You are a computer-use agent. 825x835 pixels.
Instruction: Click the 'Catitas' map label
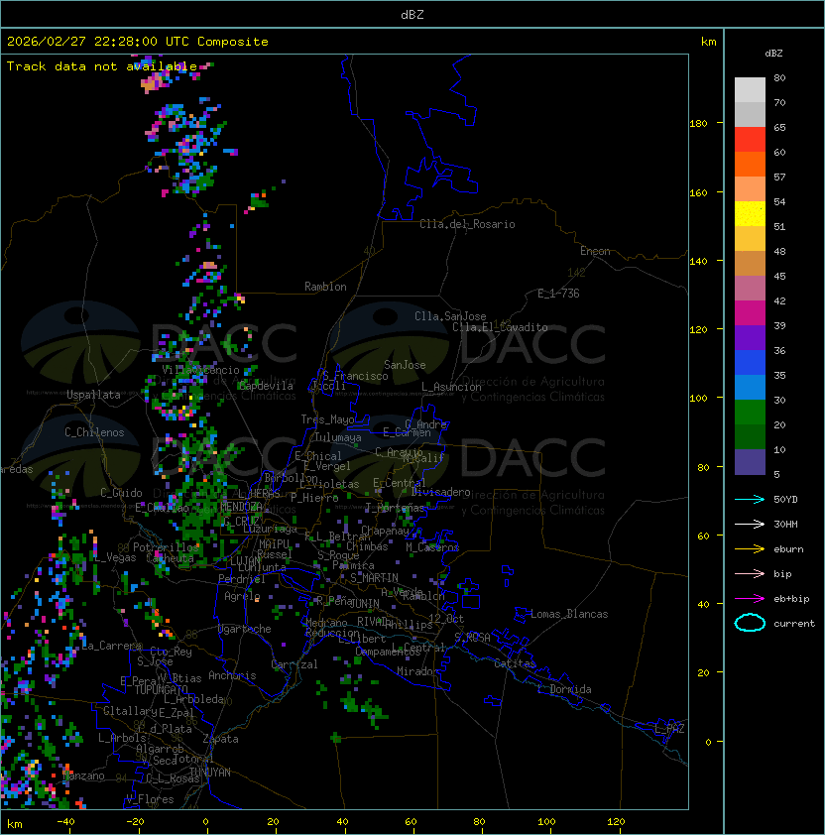[515, 663]
